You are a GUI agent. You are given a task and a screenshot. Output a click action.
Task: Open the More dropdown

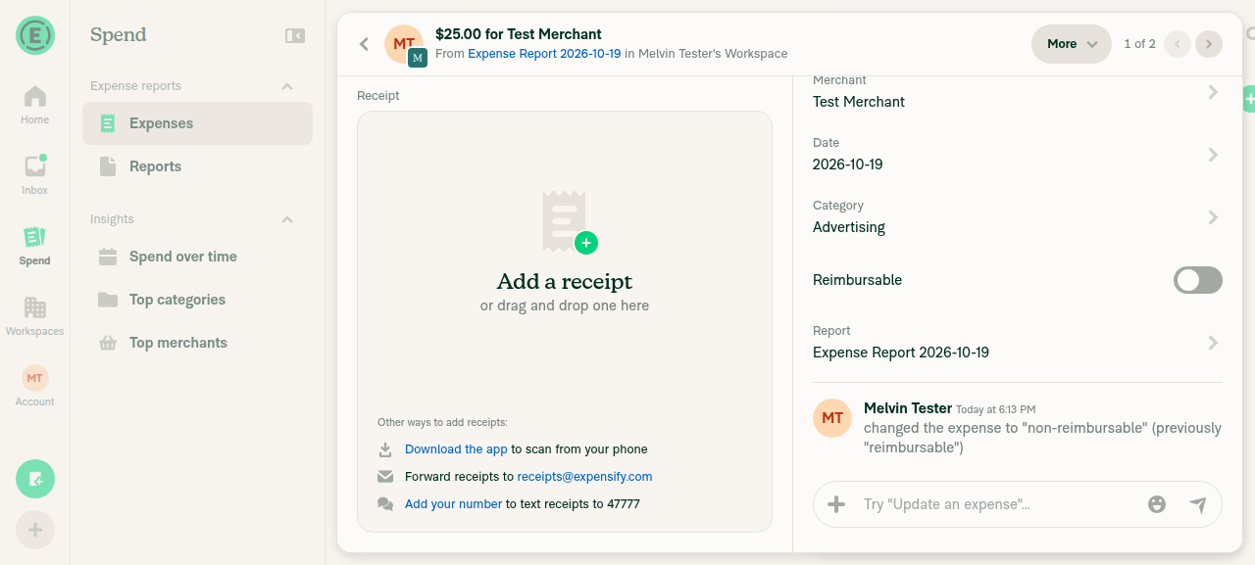coord(1072,44)
